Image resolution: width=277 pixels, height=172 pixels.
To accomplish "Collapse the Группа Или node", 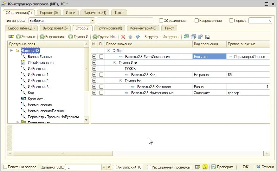I will click(114, 63).
